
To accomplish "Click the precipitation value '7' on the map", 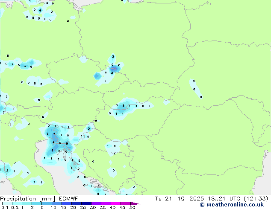I will [x=54, y=134].
